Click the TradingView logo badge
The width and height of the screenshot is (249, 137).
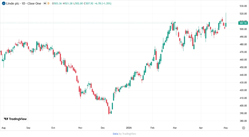click(x=15, y=119)
